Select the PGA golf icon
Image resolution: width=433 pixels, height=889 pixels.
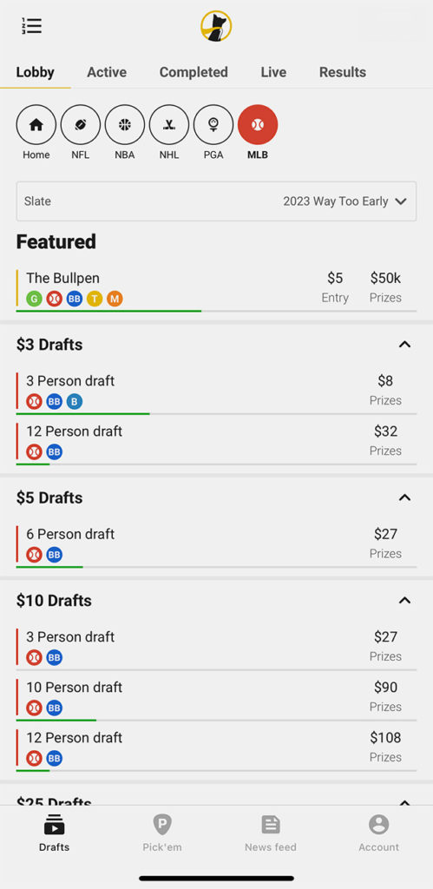pos(213,125)
